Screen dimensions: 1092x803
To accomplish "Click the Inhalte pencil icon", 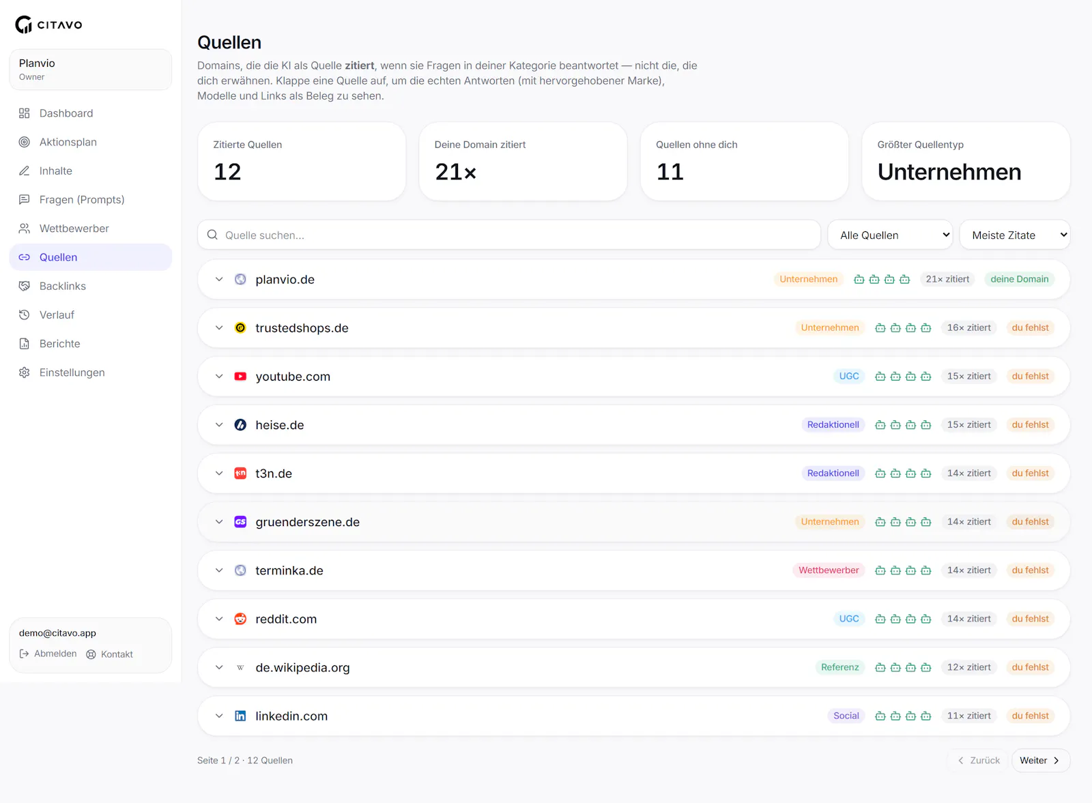I will point(25,171).
